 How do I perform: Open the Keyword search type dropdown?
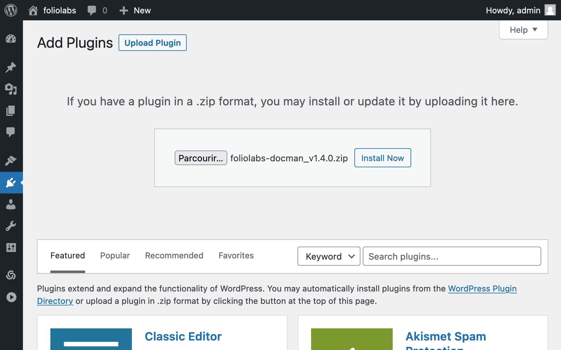329,256
